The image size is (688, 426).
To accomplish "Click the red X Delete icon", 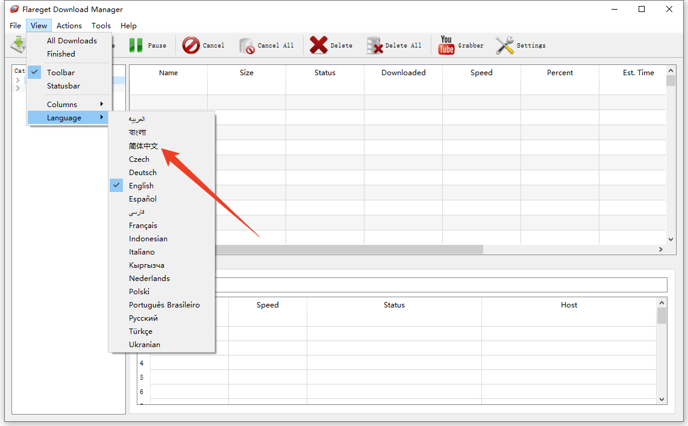I will (x=319, y=45).
